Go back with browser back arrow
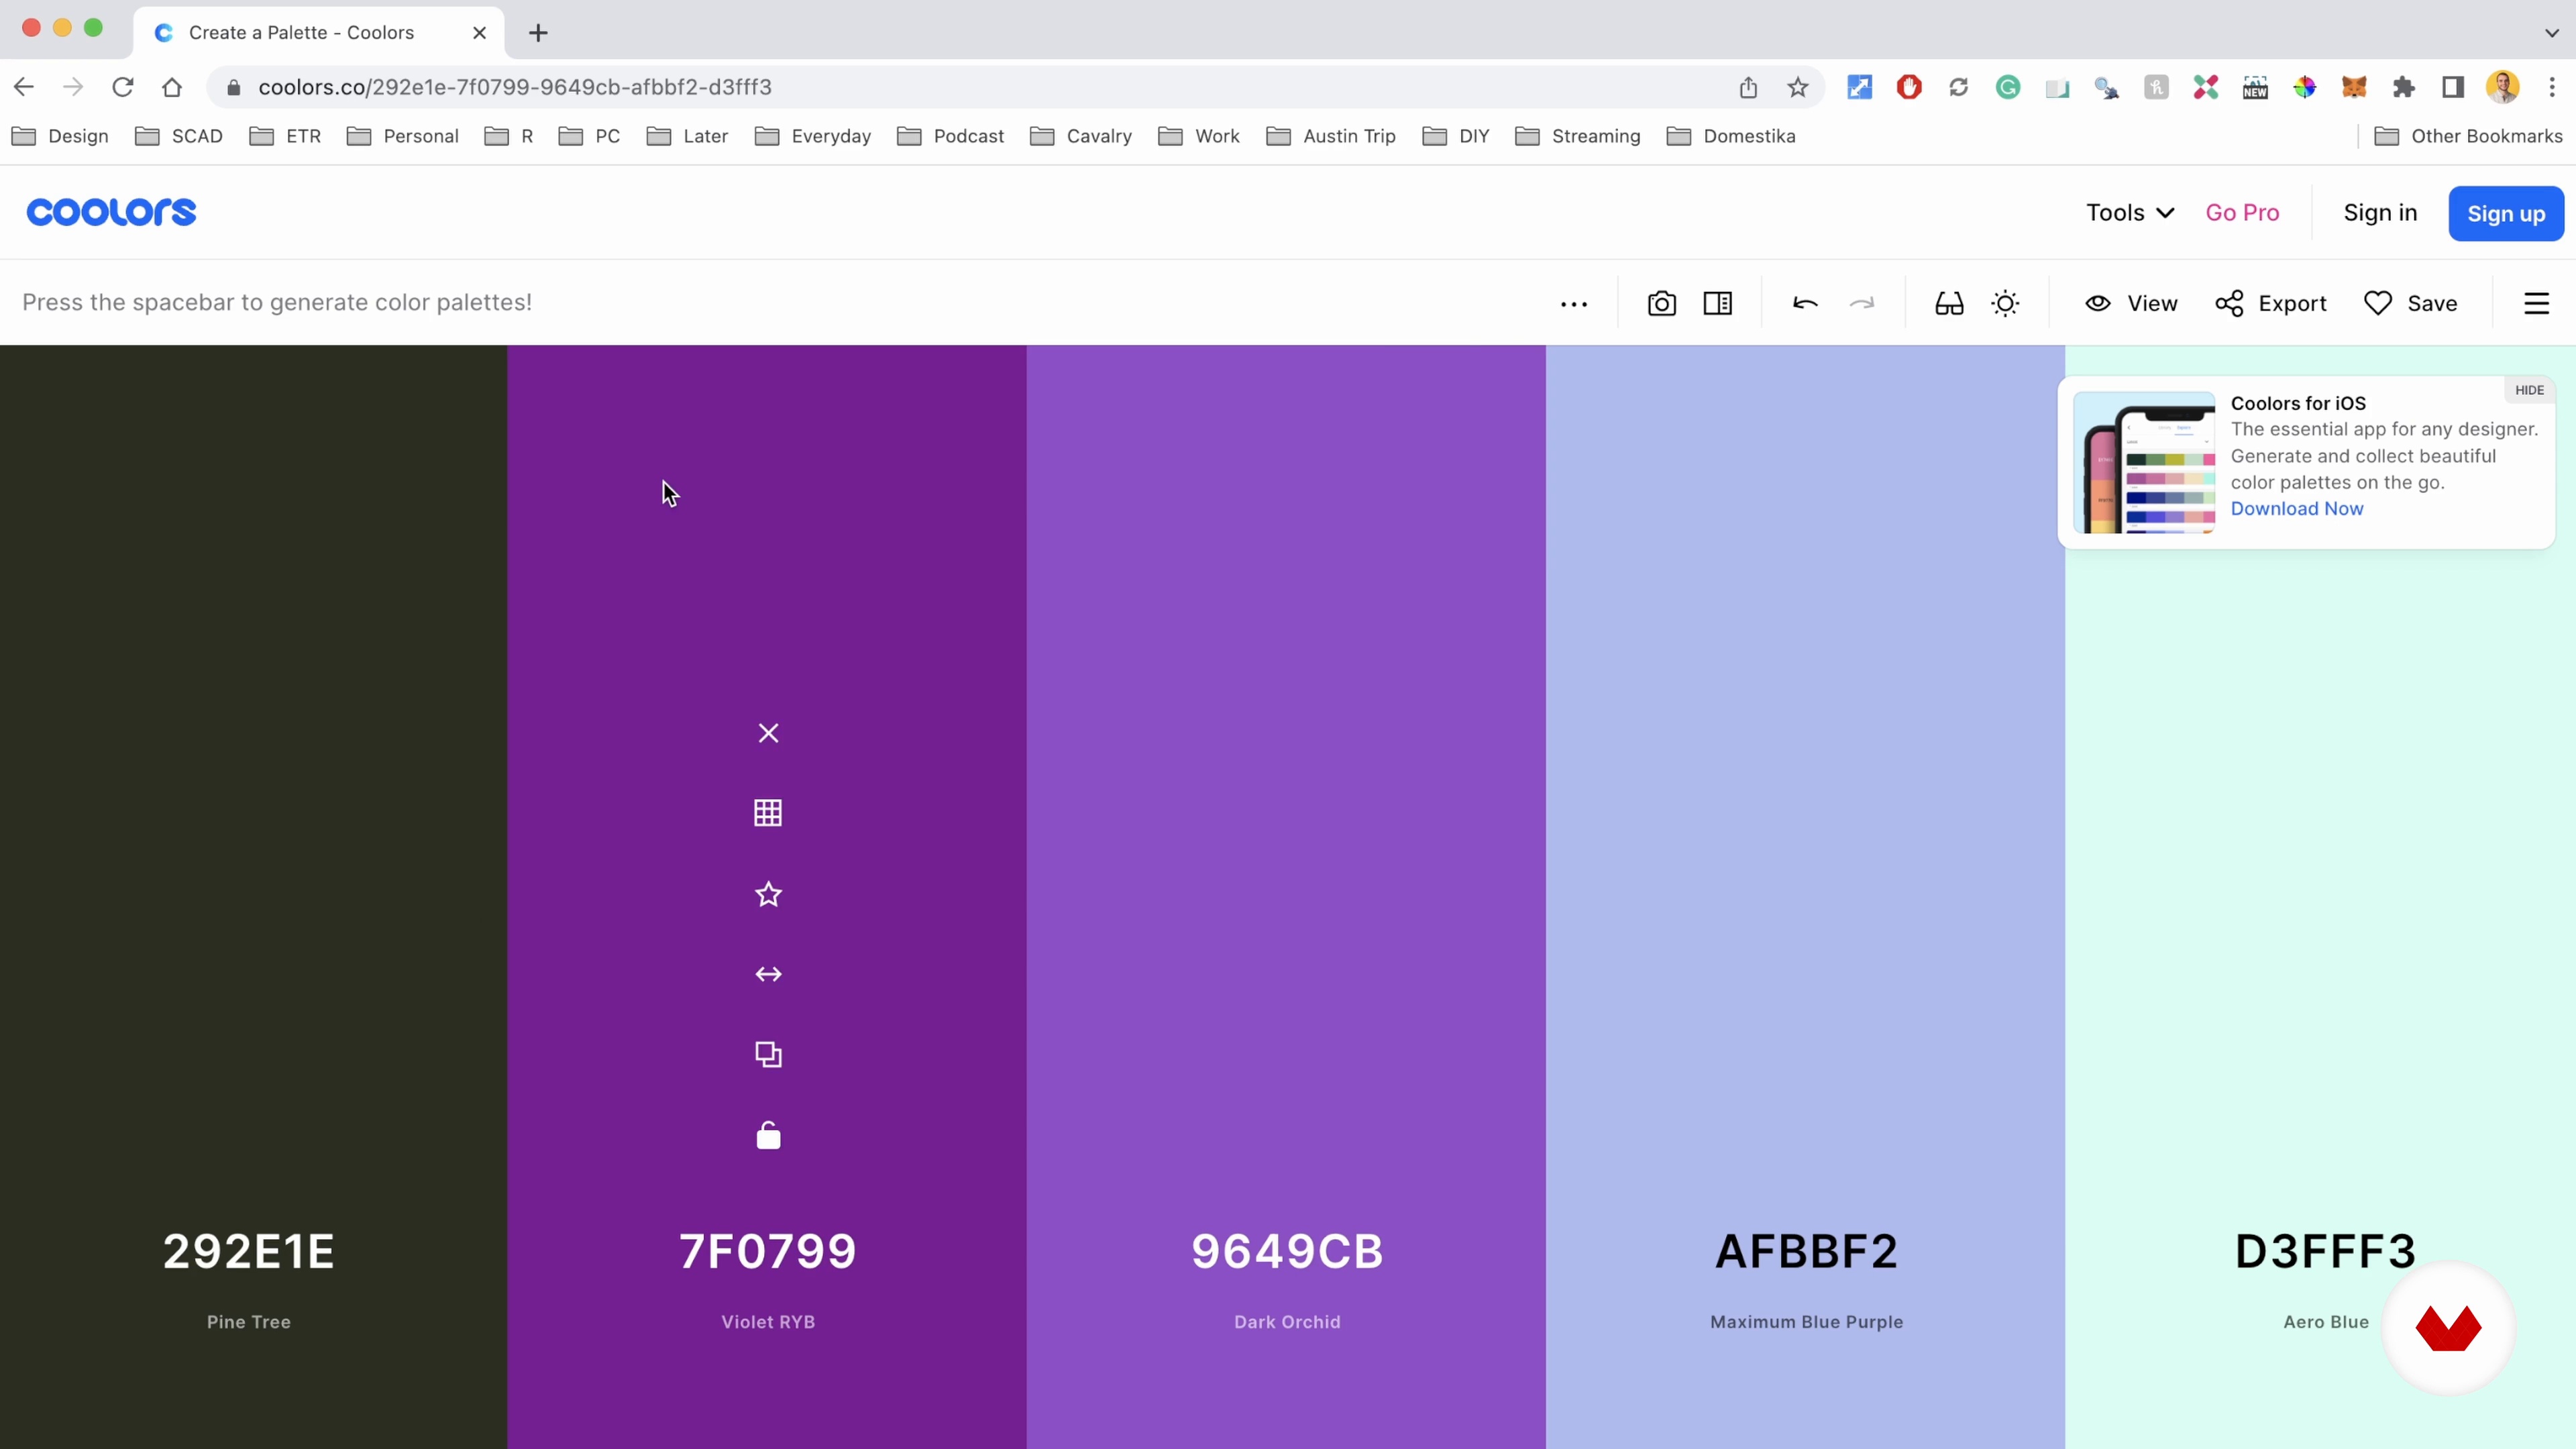This screenshot has height=1449, width=2576. pyautogui.click(x=24, y=87)
